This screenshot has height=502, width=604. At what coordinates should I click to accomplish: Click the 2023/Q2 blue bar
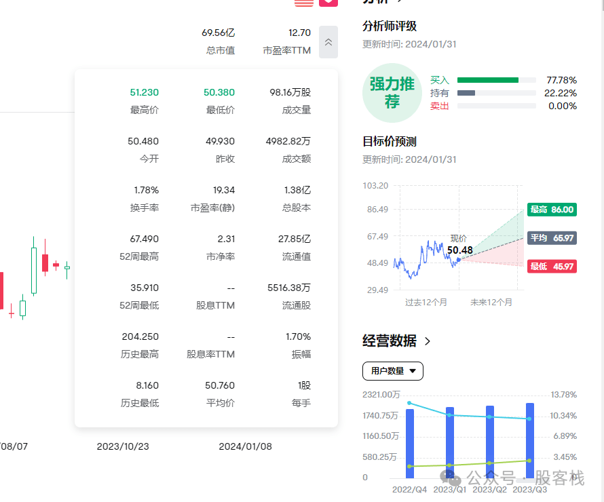pos(490,442)
